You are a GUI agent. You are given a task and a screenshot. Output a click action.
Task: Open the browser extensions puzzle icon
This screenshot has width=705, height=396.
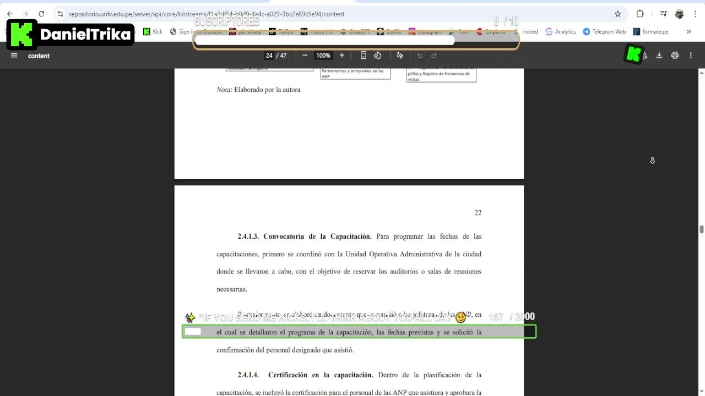[x=640, y=14]
